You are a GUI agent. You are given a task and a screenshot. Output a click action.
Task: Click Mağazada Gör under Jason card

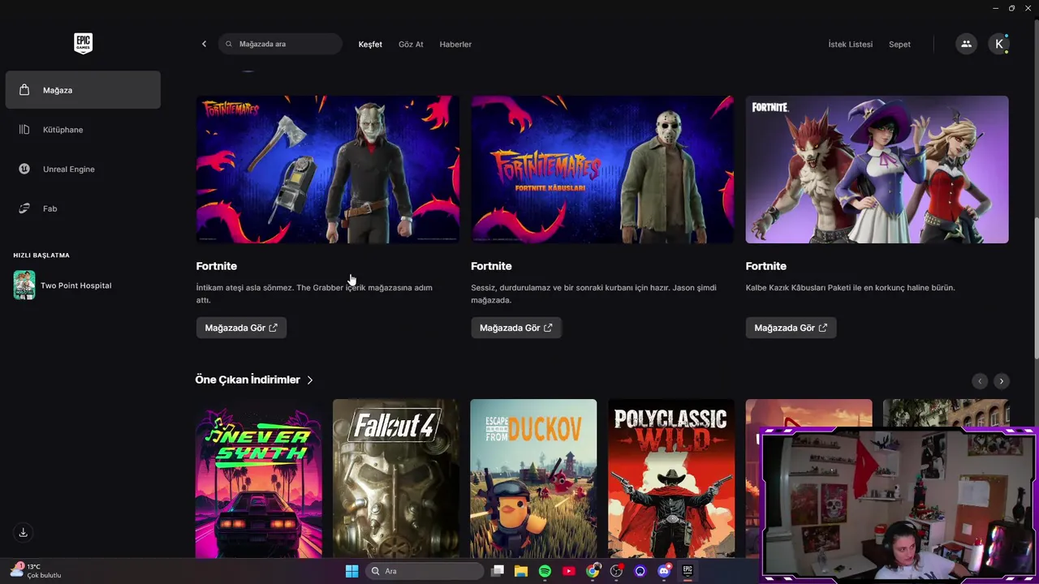516,328
